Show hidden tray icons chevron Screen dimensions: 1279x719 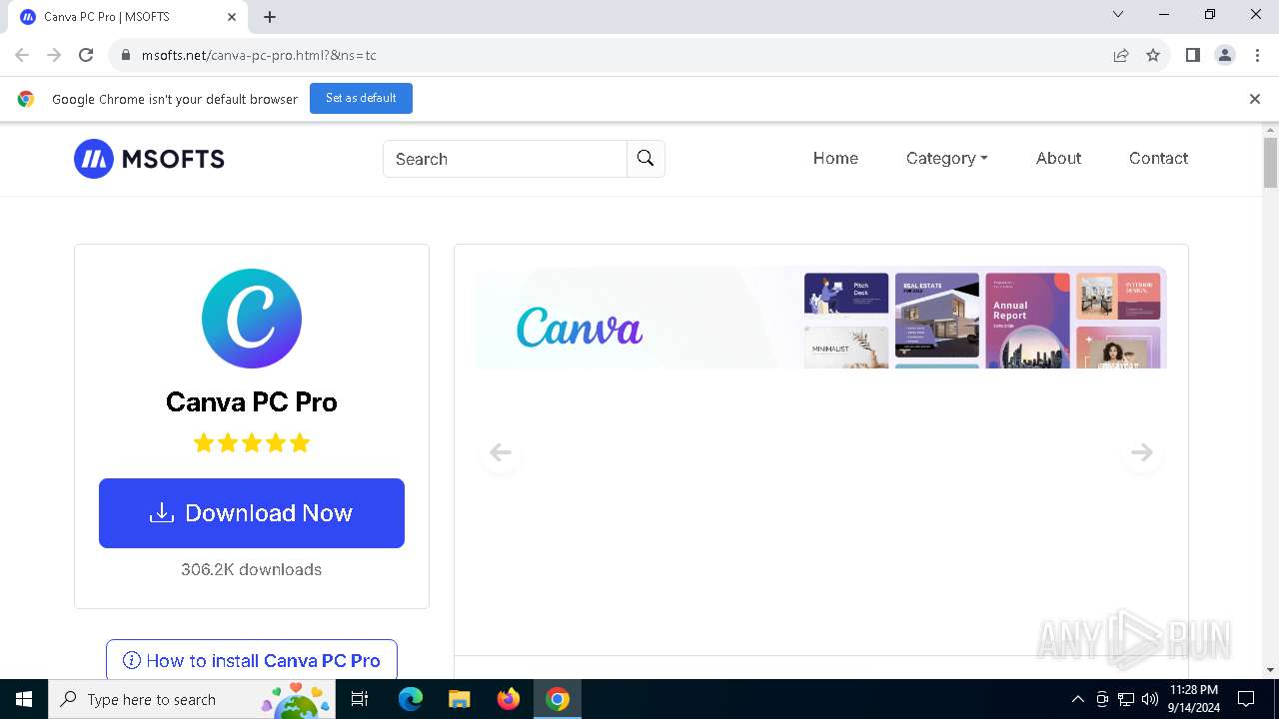click(x=1078, y=699)
